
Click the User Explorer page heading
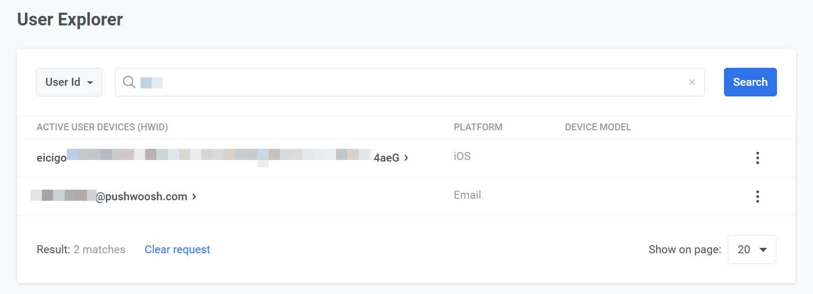pyautogui.click(x=70, y=20)
